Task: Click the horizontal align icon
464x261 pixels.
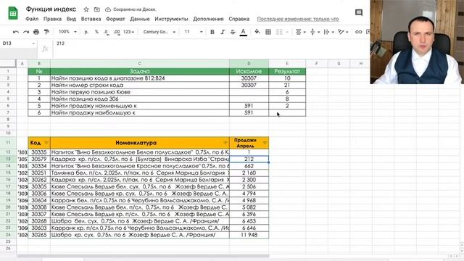Action: [x=298, y=32]
